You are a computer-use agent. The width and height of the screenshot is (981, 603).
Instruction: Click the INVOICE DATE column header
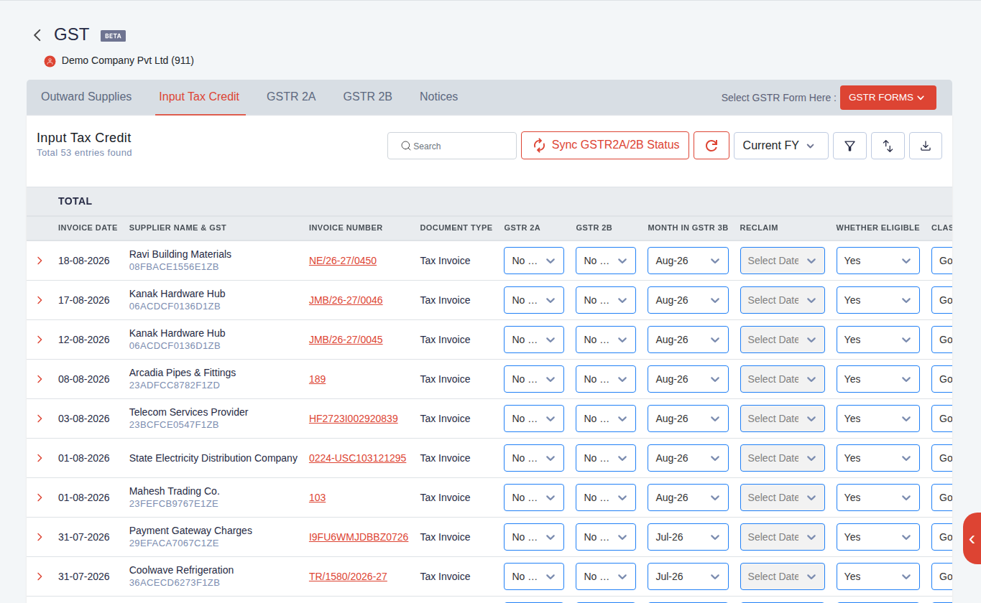[x=88, y=228]
